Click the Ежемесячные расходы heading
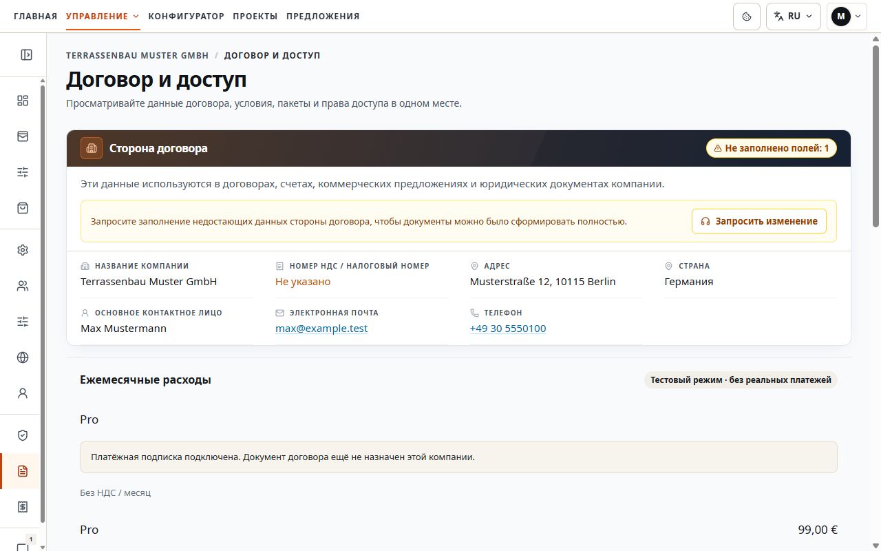This screenshot has height=551, width=881. [146, 380]
